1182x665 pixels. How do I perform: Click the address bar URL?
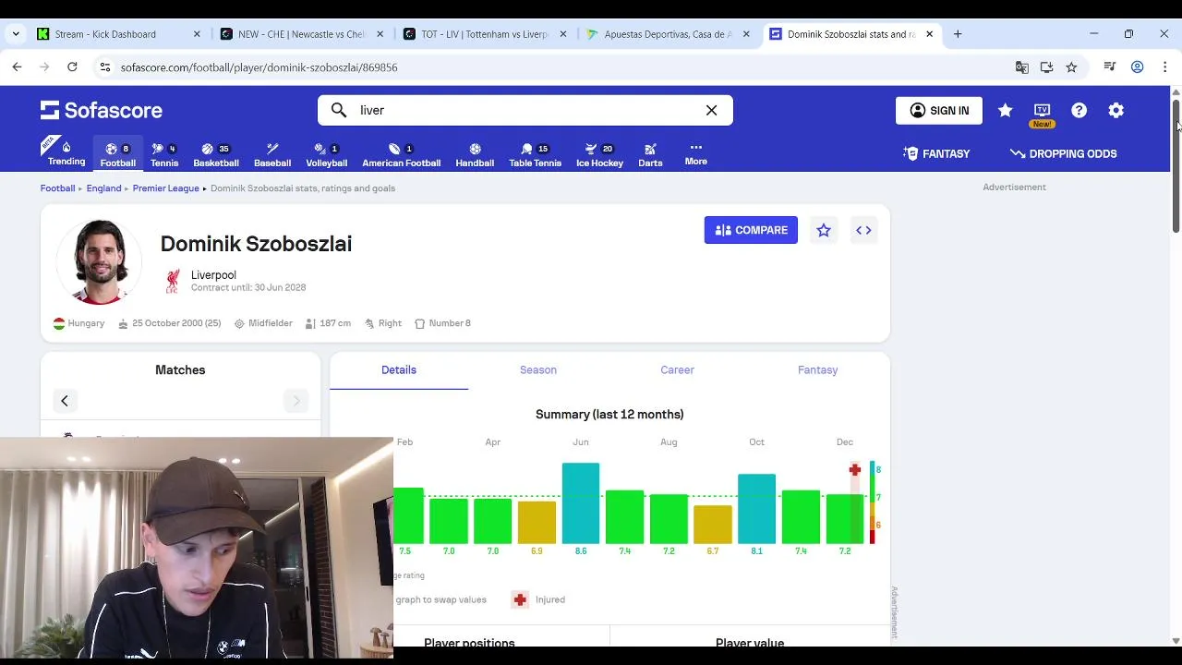259,67
